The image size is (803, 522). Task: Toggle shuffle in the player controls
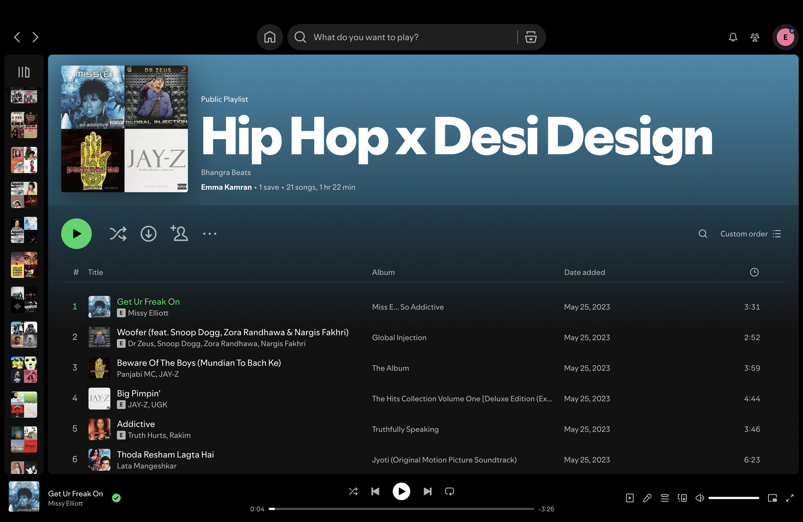pos(353,491)
